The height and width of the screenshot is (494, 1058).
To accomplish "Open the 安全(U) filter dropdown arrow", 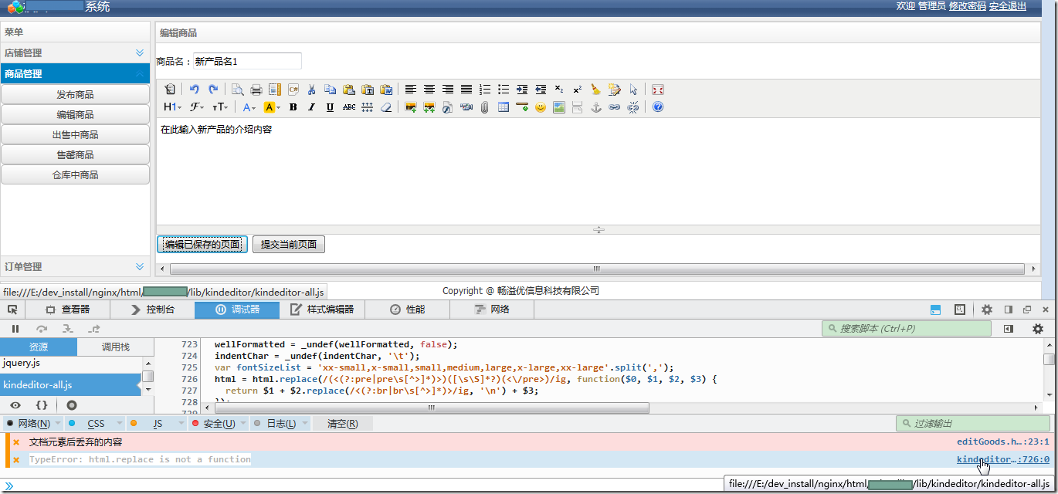I will (244, 424).
